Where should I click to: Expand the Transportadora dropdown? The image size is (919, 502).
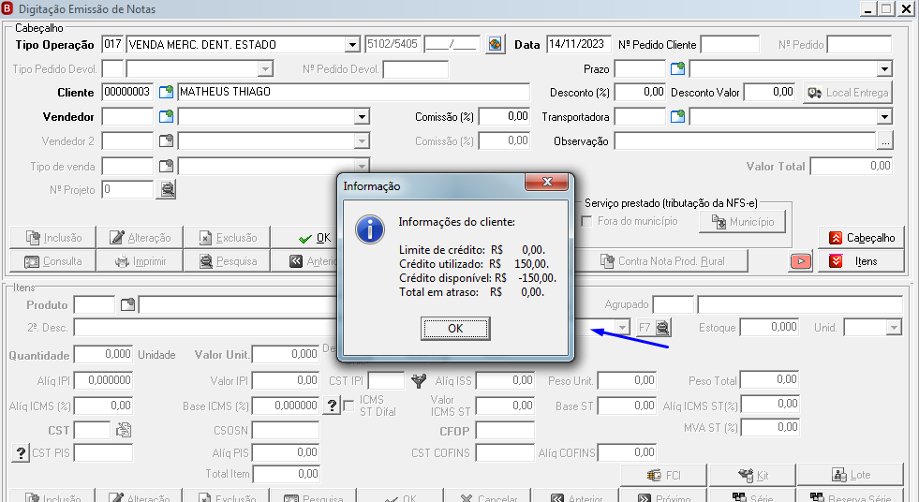coord(884,117)
